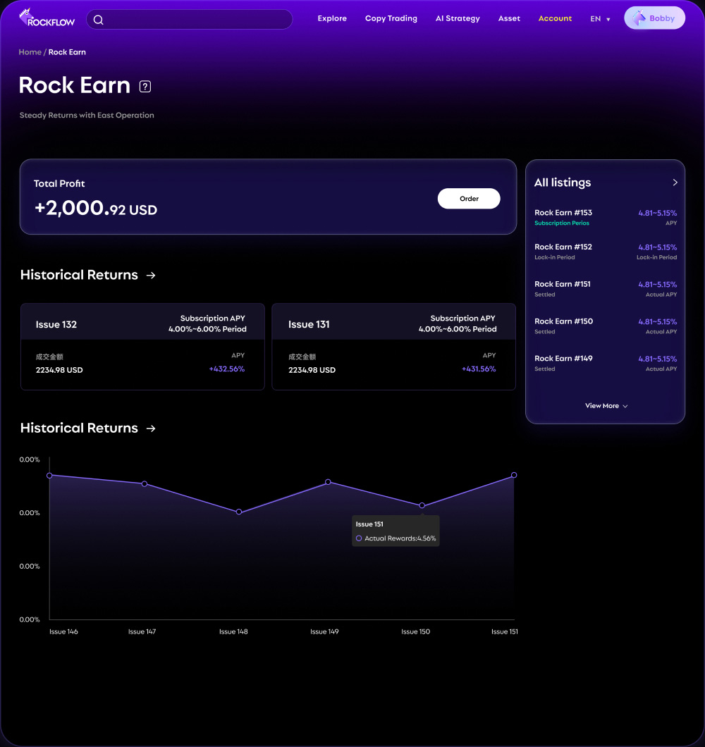Open the Rock Earn #152 listing
Image resolution: width=705 pixels, height=747 pixels.
pos(606,252)
